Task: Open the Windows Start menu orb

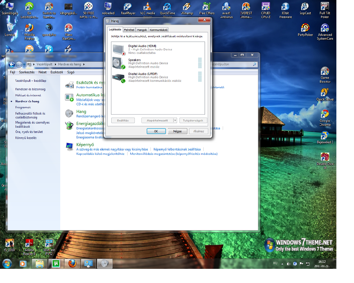Action: 7,263
